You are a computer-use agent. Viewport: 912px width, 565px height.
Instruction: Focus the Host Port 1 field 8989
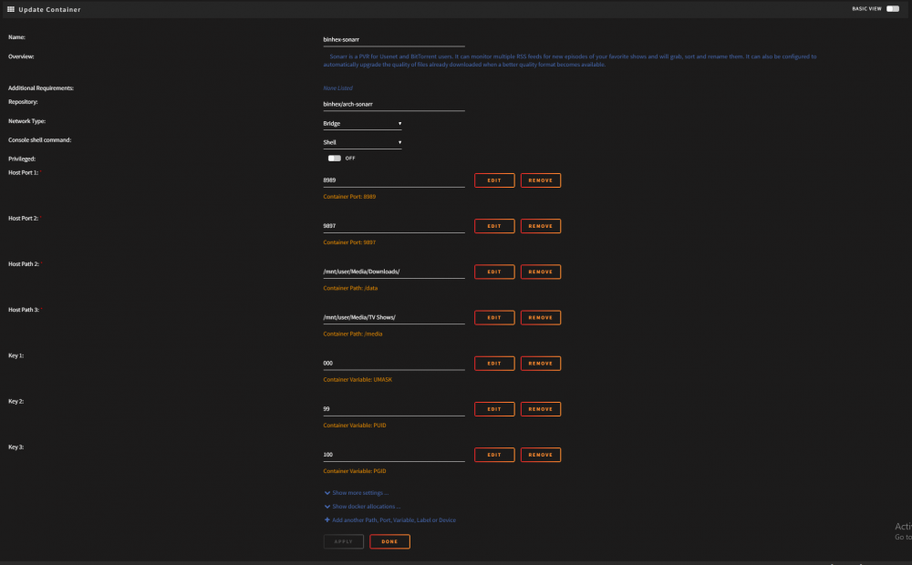394,180
